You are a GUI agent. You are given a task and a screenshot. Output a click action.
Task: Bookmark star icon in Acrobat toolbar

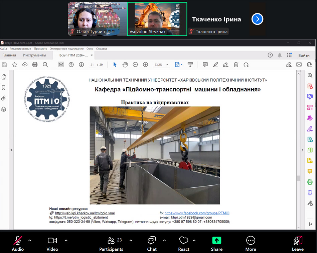point(15,65)
